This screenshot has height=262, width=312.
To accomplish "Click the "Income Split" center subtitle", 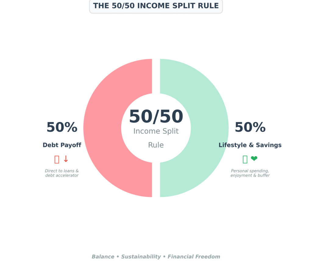I will [156, 131].
